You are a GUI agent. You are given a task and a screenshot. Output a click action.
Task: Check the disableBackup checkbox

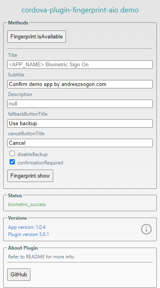click(x=12, y=153)
